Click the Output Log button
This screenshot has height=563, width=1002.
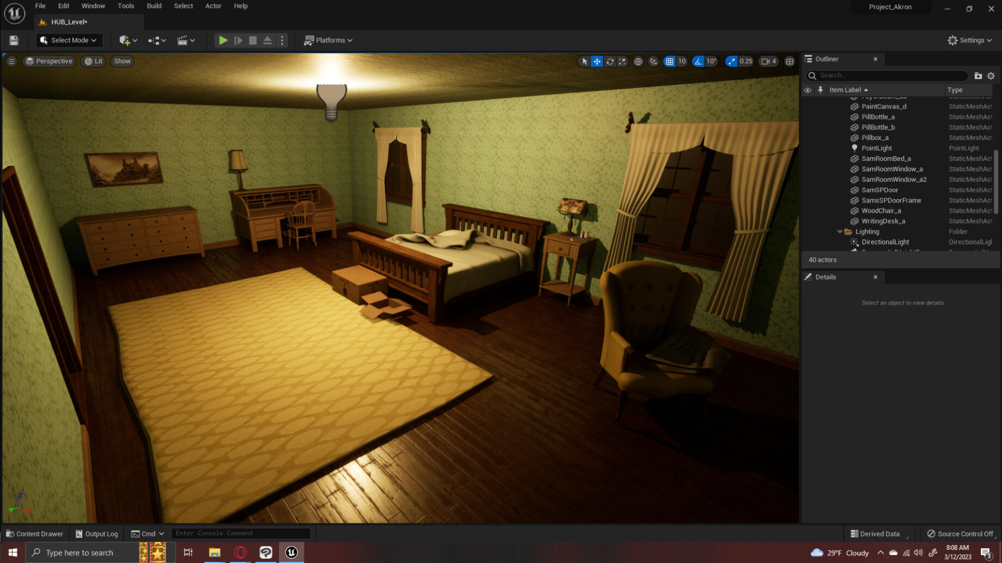click(x=97, y=534)
